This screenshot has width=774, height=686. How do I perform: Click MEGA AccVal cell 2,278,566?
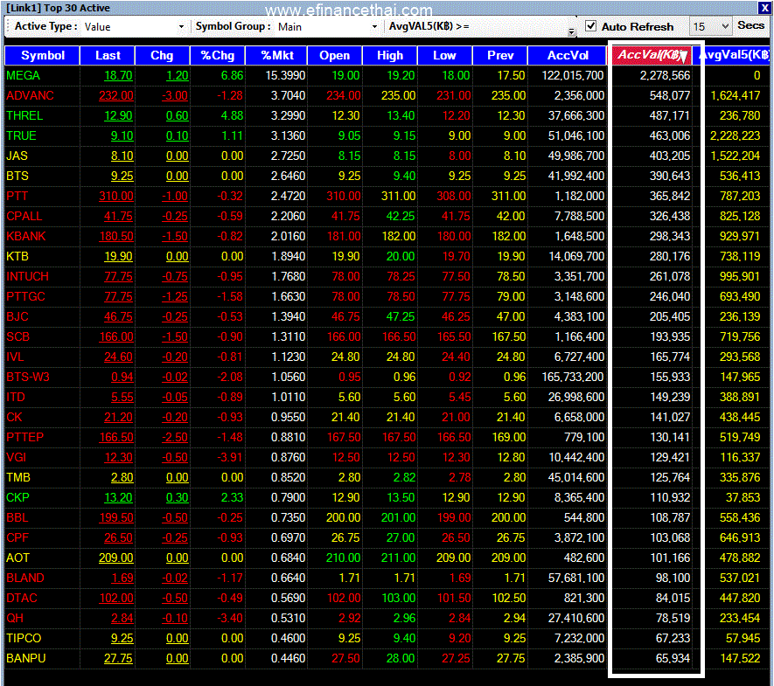pyautogui.click(x=665, y=75)
